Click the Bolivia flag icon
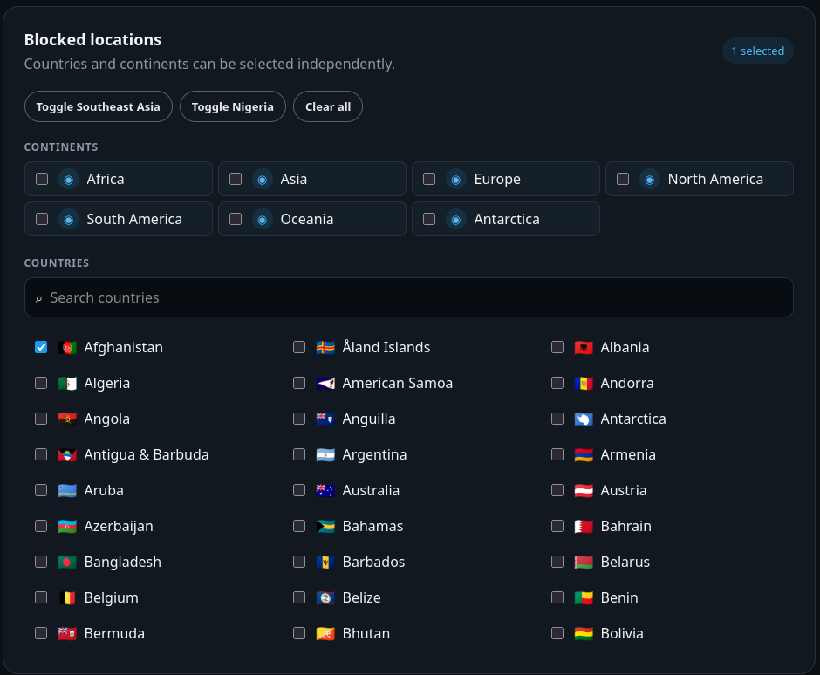This screenshot has width=820, height=675. click(584, 634)
